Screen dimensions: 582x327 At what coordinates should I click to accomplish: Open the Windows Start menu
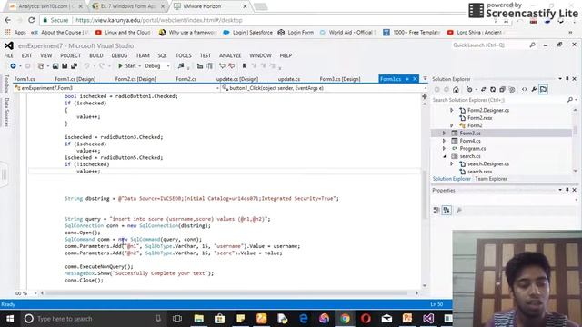pyautogui.click(x=10, y=319)
